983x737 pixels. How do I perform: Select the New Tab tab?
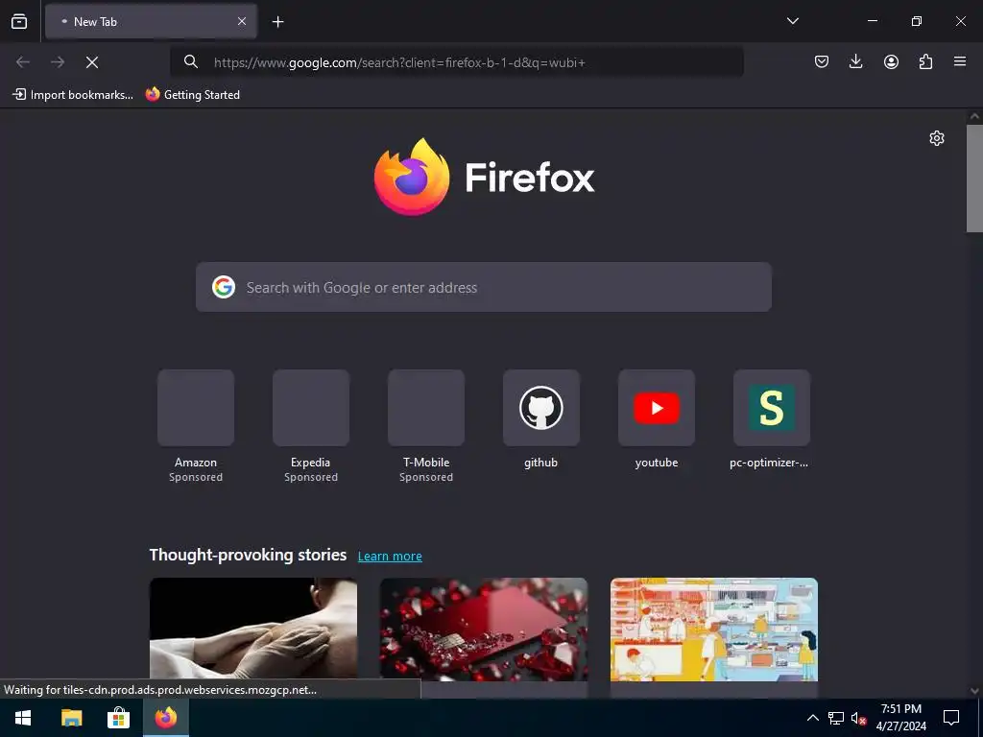[x=151, y=21]
